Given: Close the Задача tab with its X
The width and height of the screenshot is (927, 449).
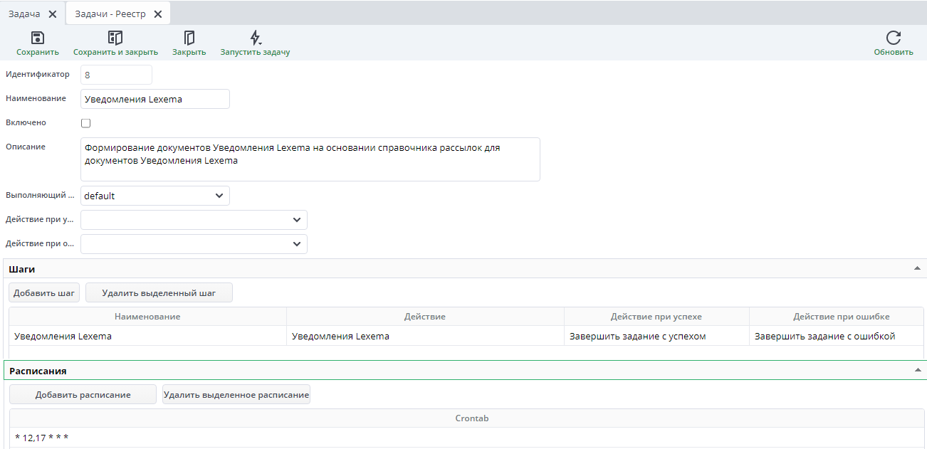Looking at the screenshot, I should coord(52,14).
